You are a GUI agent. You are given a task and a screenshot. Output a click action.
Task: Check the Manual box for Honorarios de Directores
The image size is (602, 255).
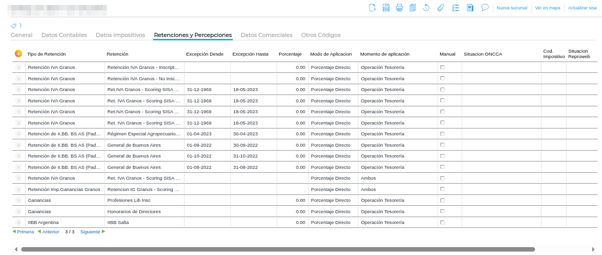tap(442, 211)
